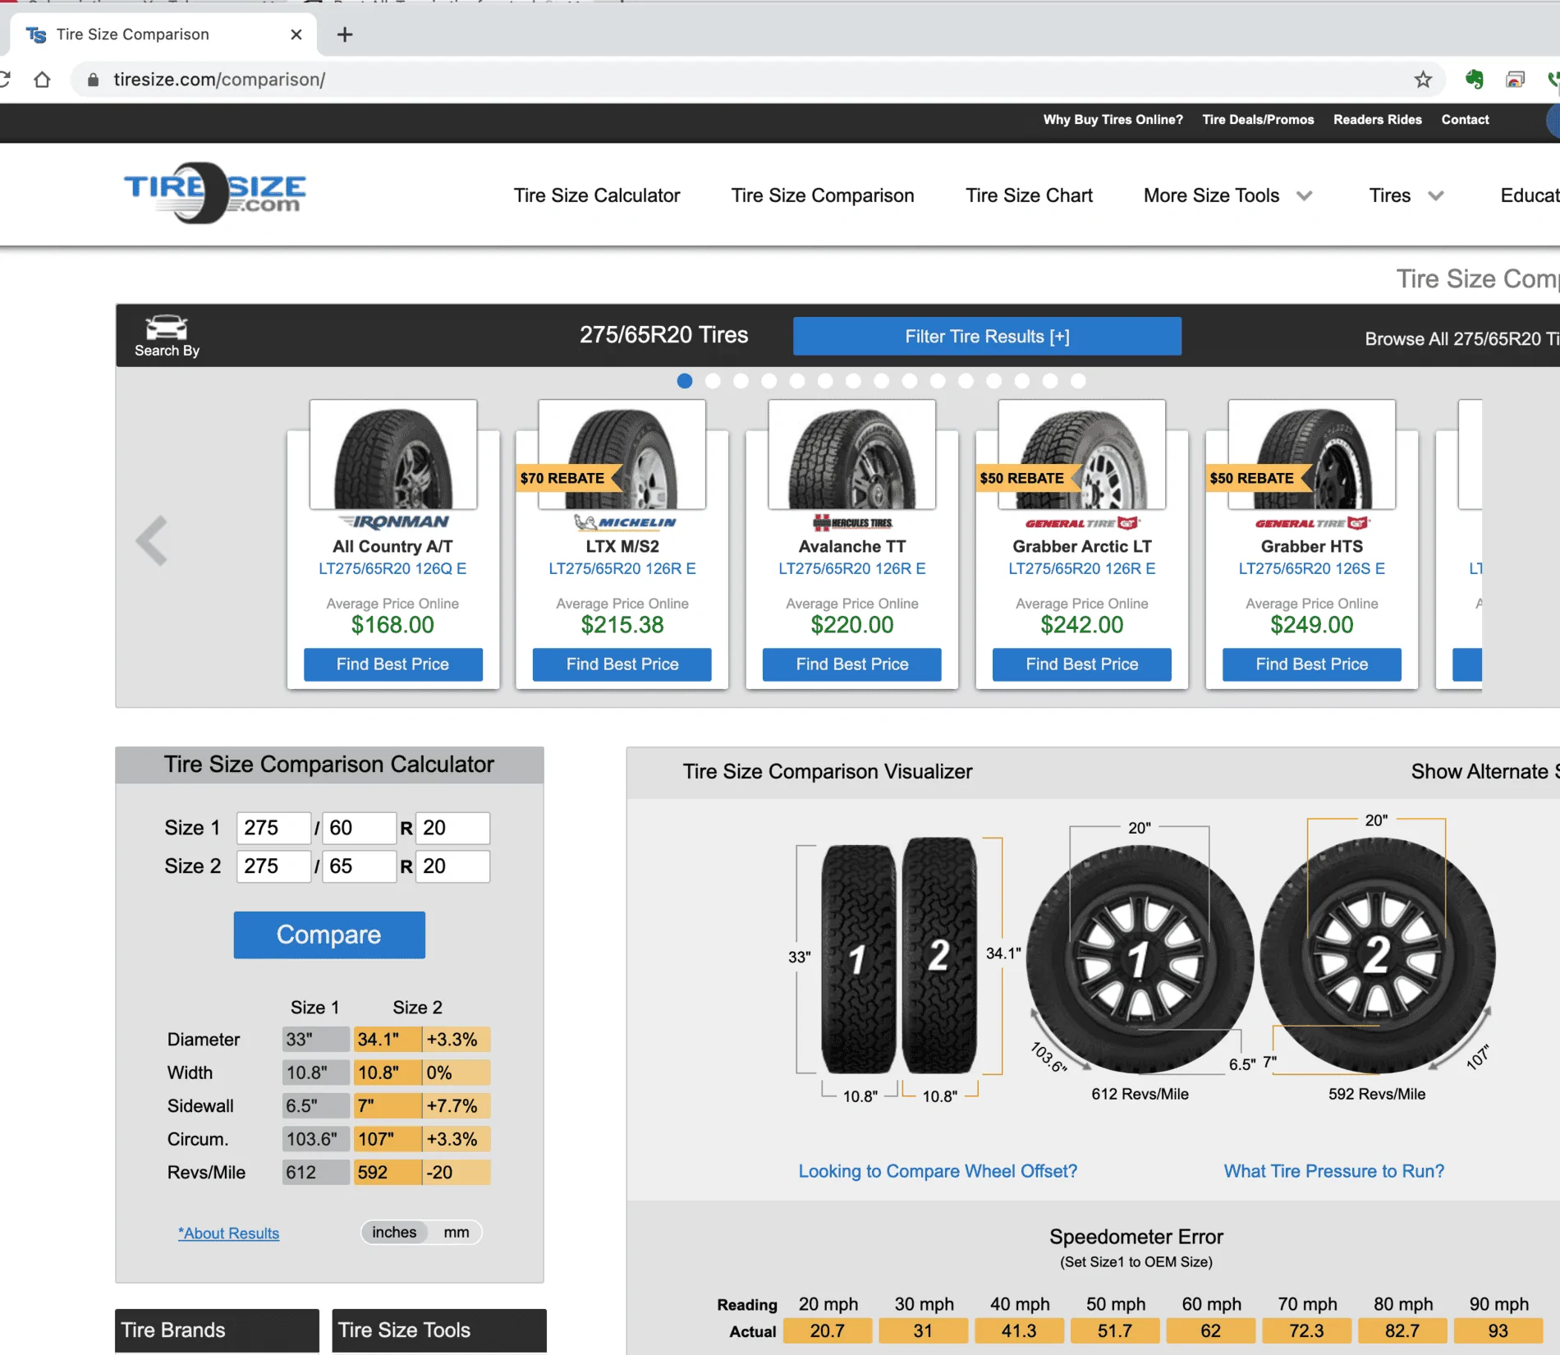
Task: Find best price for Michelin LTX M/S2
Action: pos(622,664)
